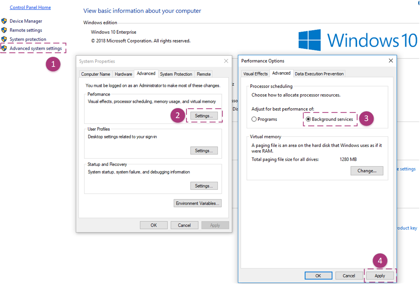Click the shield icon beside Device Manager
The image size is (420, 284).
[4, 21]
